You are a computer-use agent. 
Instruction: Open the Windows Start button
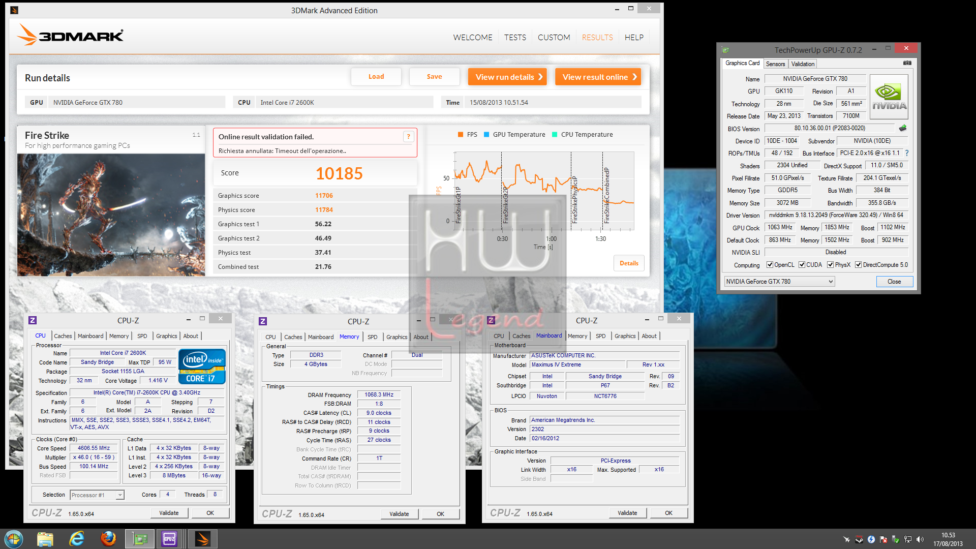pos(14,539)
